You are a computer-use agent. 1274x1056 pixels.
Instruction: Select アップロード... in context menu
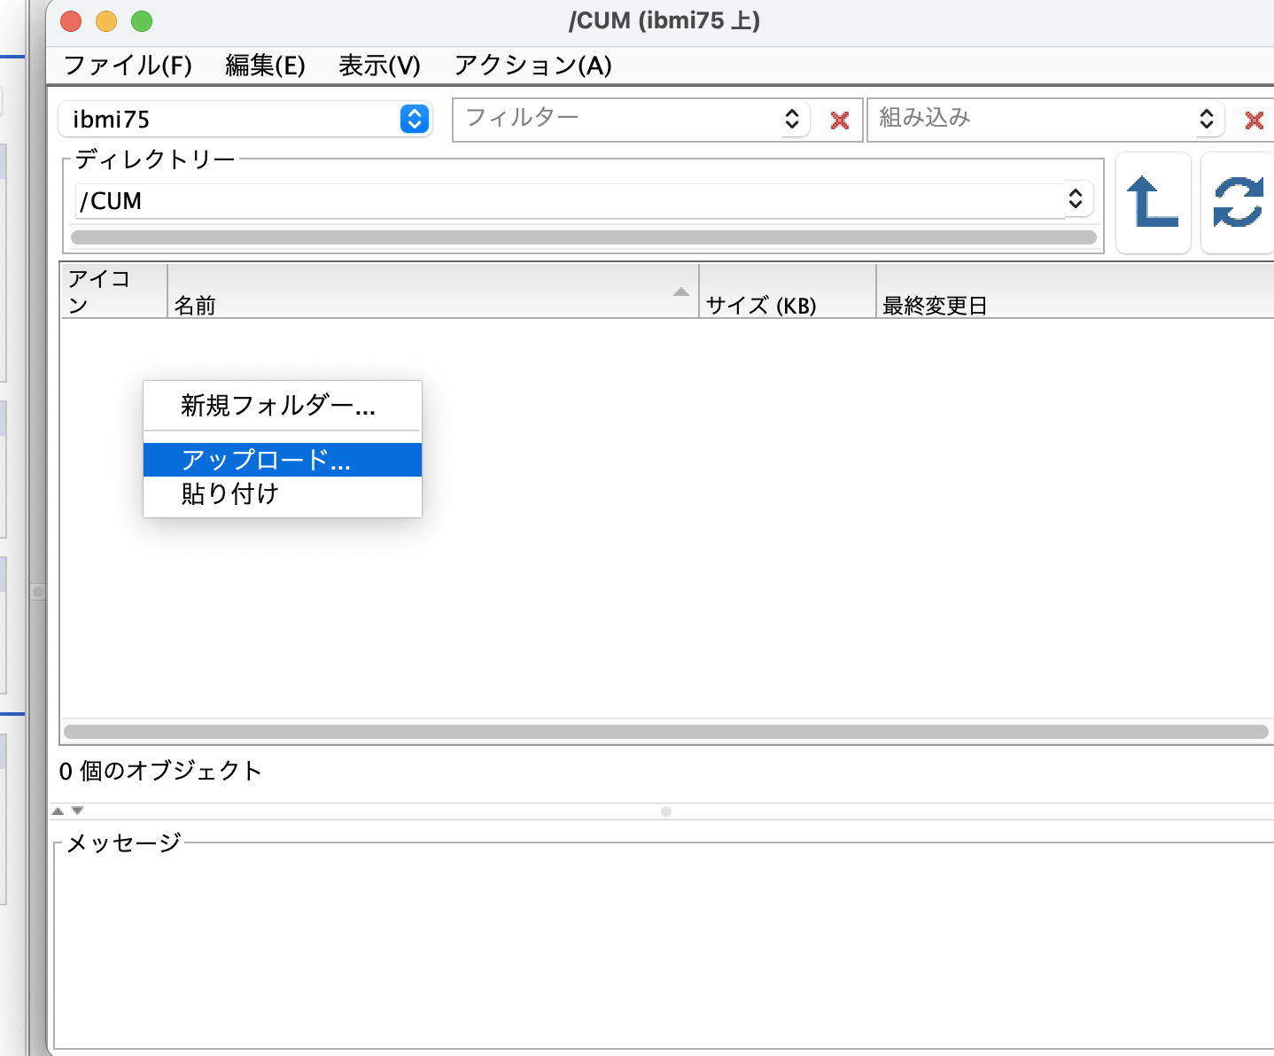[283, 460]
